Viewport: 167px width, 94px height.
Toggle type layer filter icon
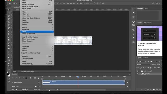(x=154, y=62)
